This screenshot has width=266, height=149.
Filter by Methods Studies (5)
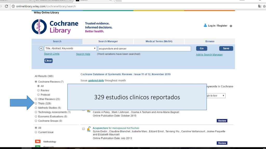(x=36, y=108)
